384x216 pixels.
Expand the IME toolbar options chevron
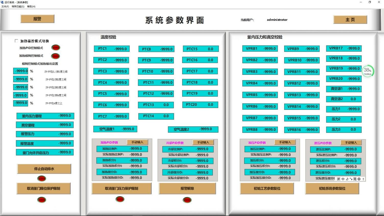[363, 179]
